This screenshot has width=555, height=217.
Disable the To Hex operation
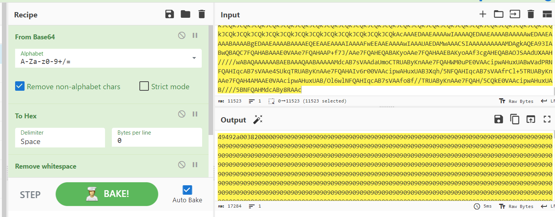(182, 114)
